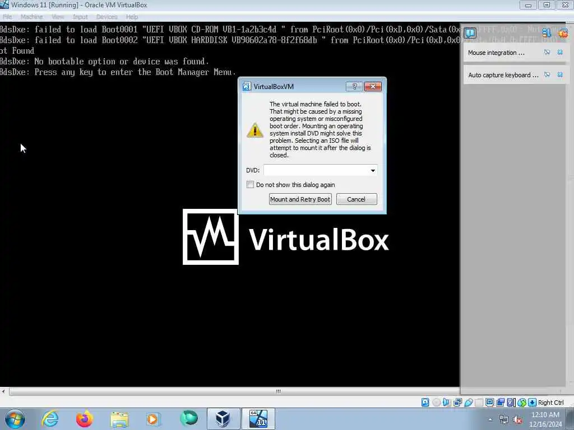574x430 pixels.
Task: Click the audio status indicator icon
Action: 446,402
